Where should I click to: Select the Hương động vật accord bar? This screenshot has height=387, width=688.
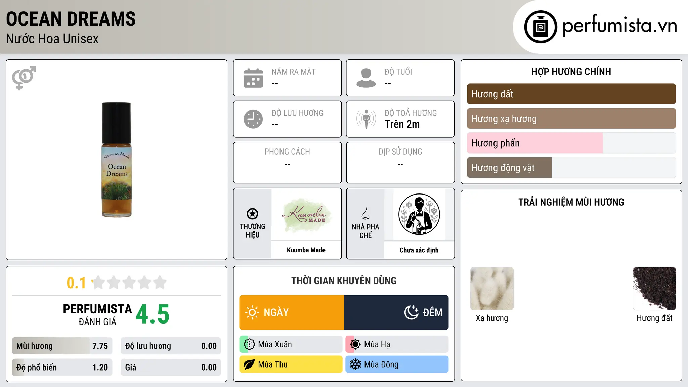pos(571,168)
